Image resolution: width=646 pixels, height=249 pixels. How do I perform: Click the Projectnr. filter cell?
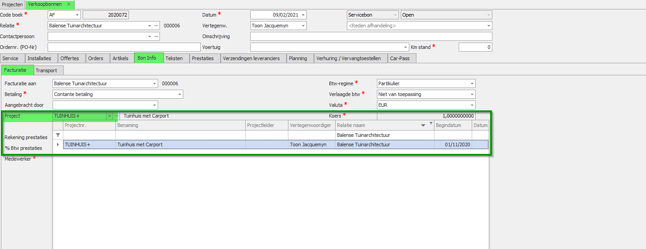(89, 135)
